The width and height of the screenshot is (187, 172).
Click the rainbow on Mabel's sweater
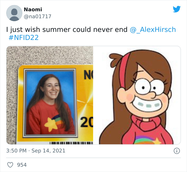point(144,140)
